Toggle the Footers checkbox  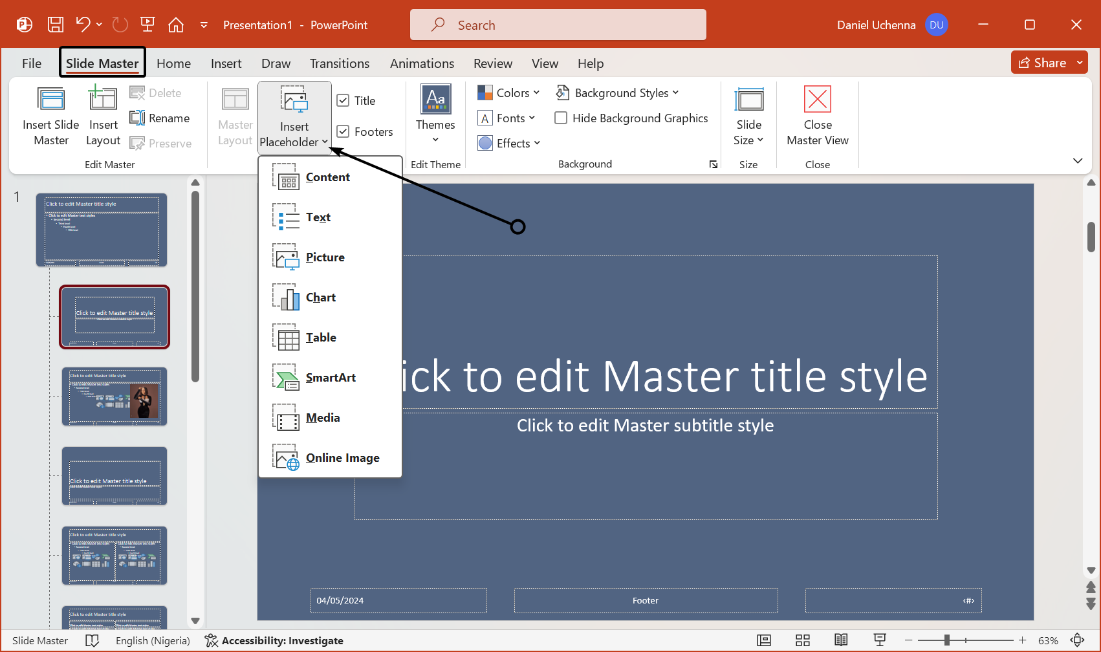point(343,132)
